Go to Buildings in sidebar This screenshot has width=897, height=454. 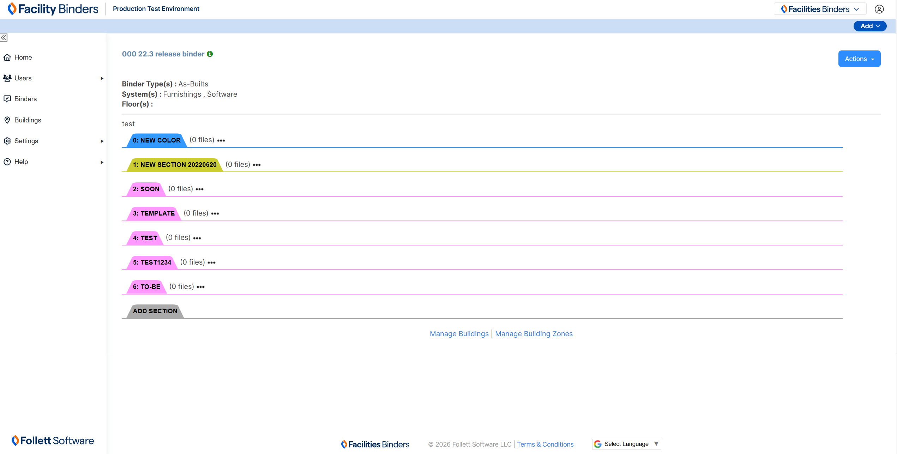(28, 120)
